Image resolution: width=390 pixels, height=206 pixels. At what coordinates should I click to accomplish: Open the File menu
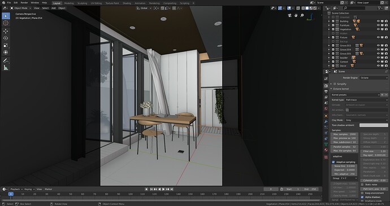9,3
